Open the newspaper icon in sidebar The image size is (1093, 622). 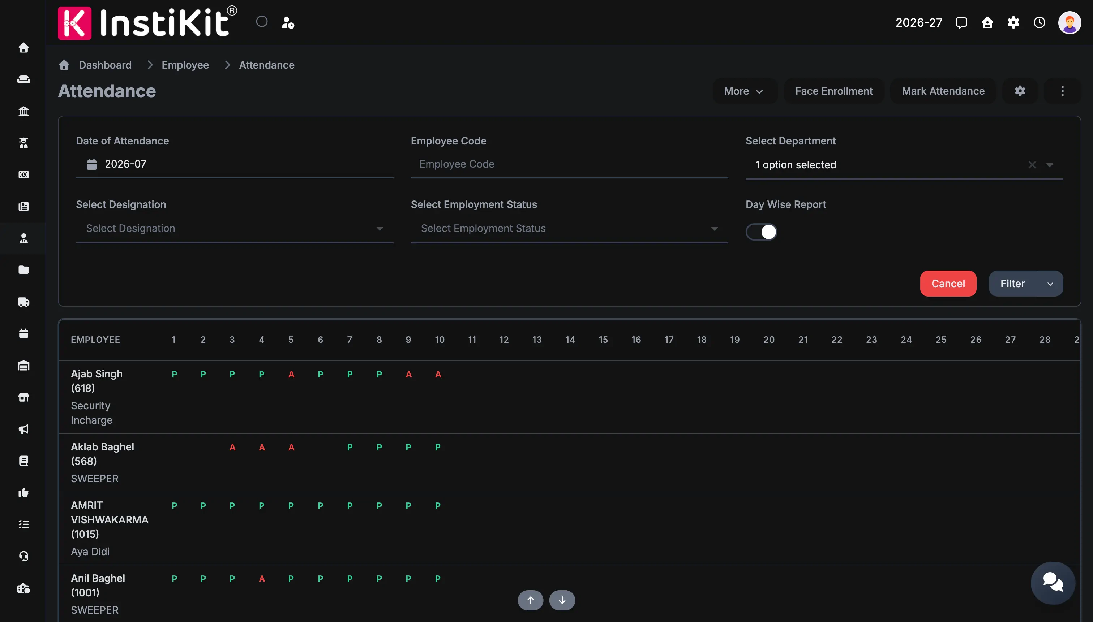click(x=23, y=206)
